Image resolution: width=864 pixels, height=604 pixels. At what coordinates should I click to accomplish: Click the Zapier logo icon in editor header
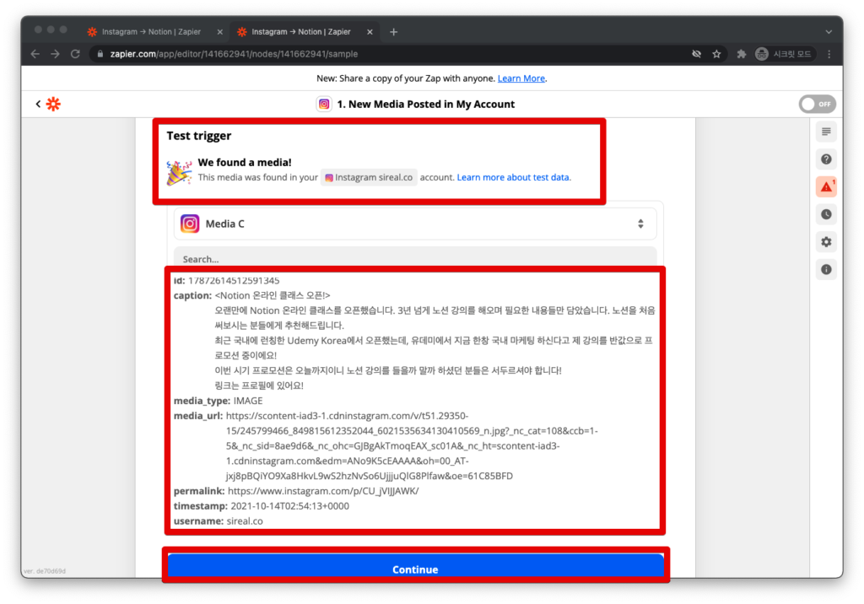point(53,104)
